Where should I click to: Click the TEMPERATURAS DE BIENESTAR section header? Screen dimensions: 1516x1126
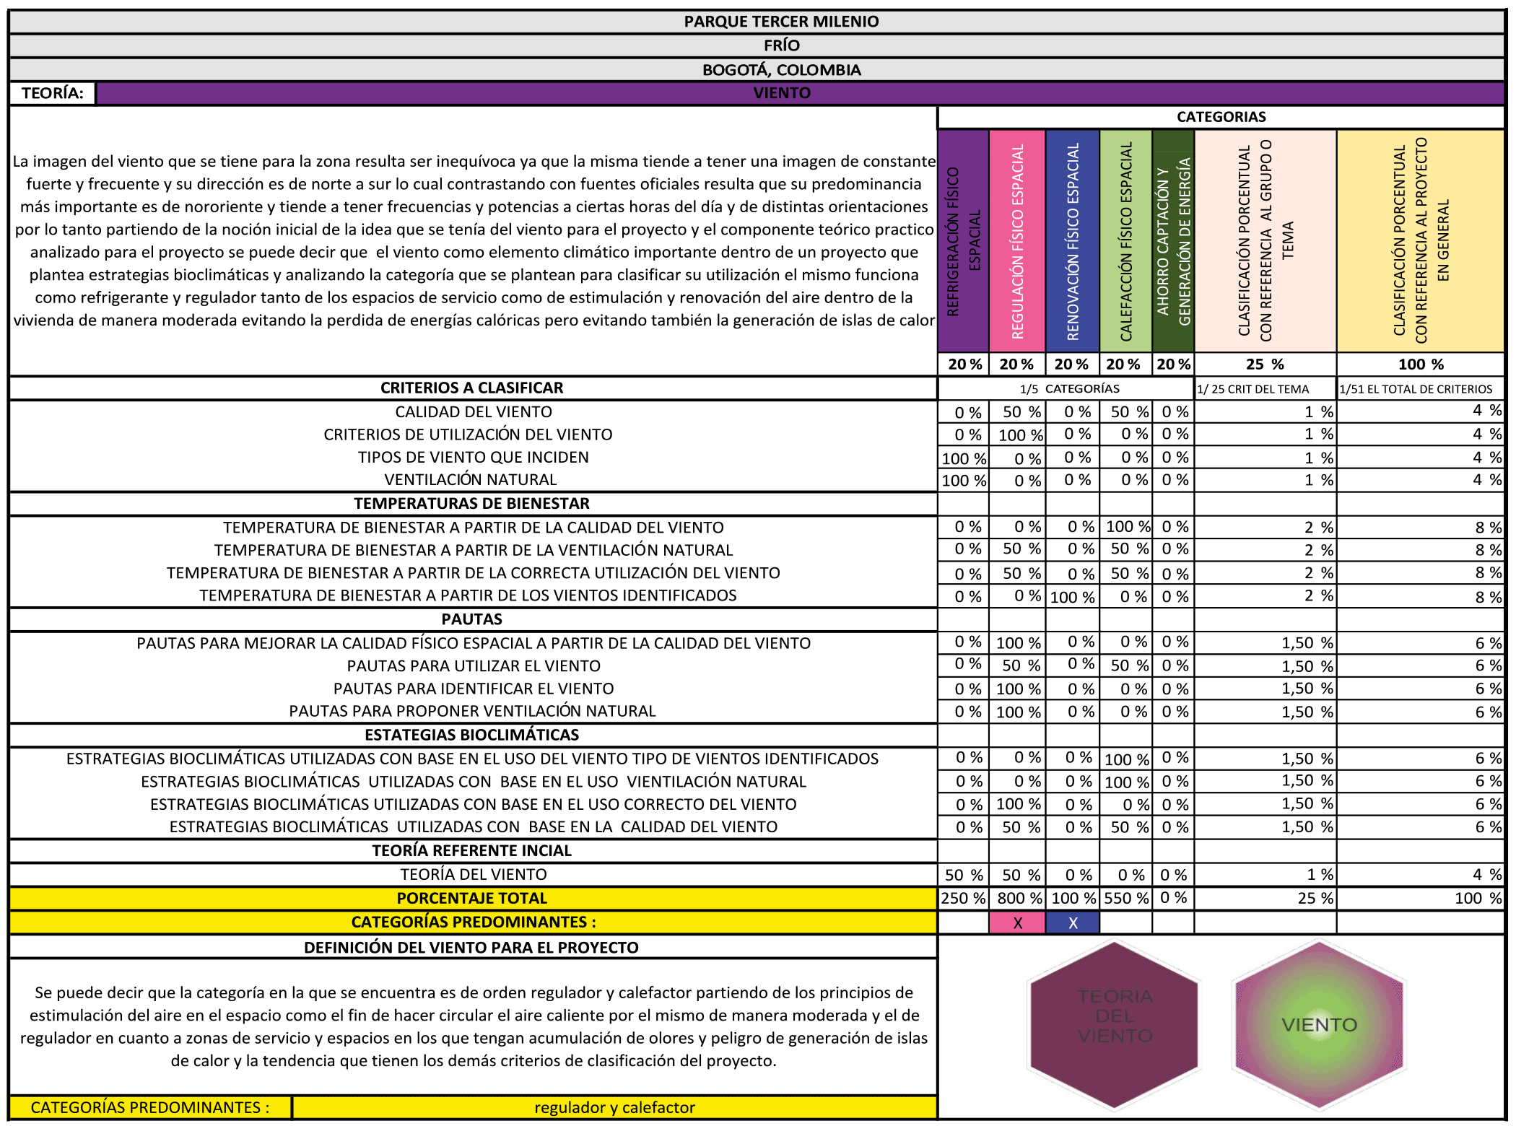[473, 504]
